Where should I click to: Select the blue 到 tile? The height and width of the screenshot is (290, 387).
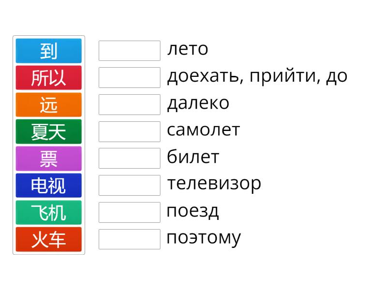49,51
